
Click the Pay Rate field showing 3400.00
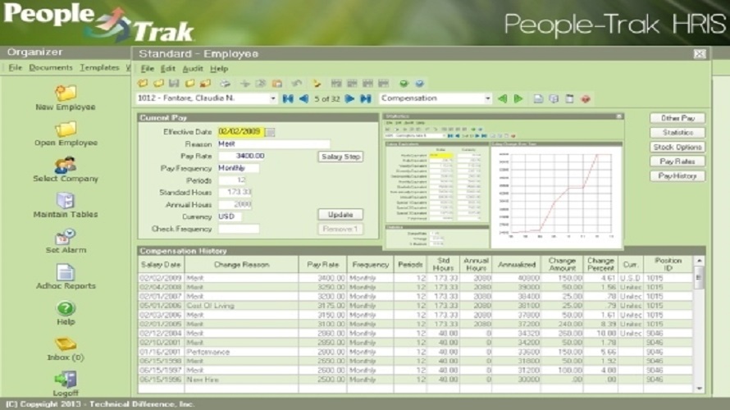(x=242, y=157)
